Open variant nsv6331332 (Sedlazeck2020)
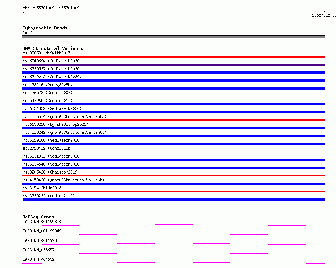This screenshot has height=268, width=336. (52, 156)
